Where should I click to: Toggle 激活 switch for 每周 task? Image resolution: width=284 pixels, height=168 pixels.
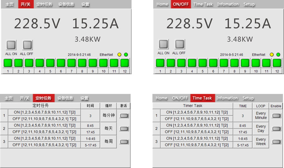124,142
